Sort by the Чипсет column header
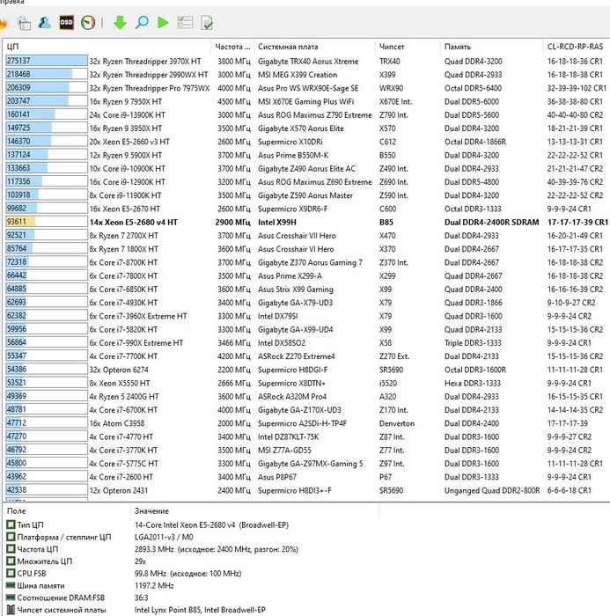This screenshot has width=610, height=616. pos(408,47)
